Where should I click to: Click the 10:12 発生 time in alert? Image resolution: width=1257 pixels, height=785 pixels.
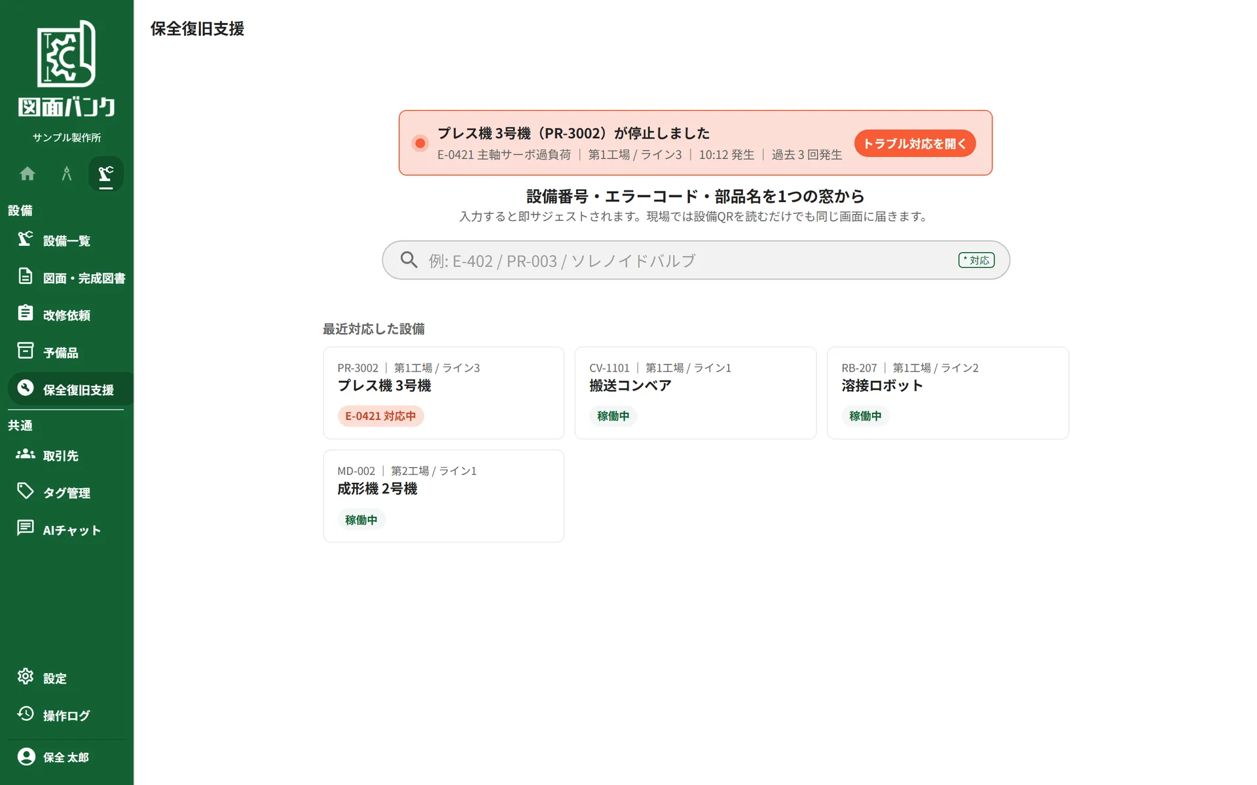pyautogui.click(x=726, y=155)
